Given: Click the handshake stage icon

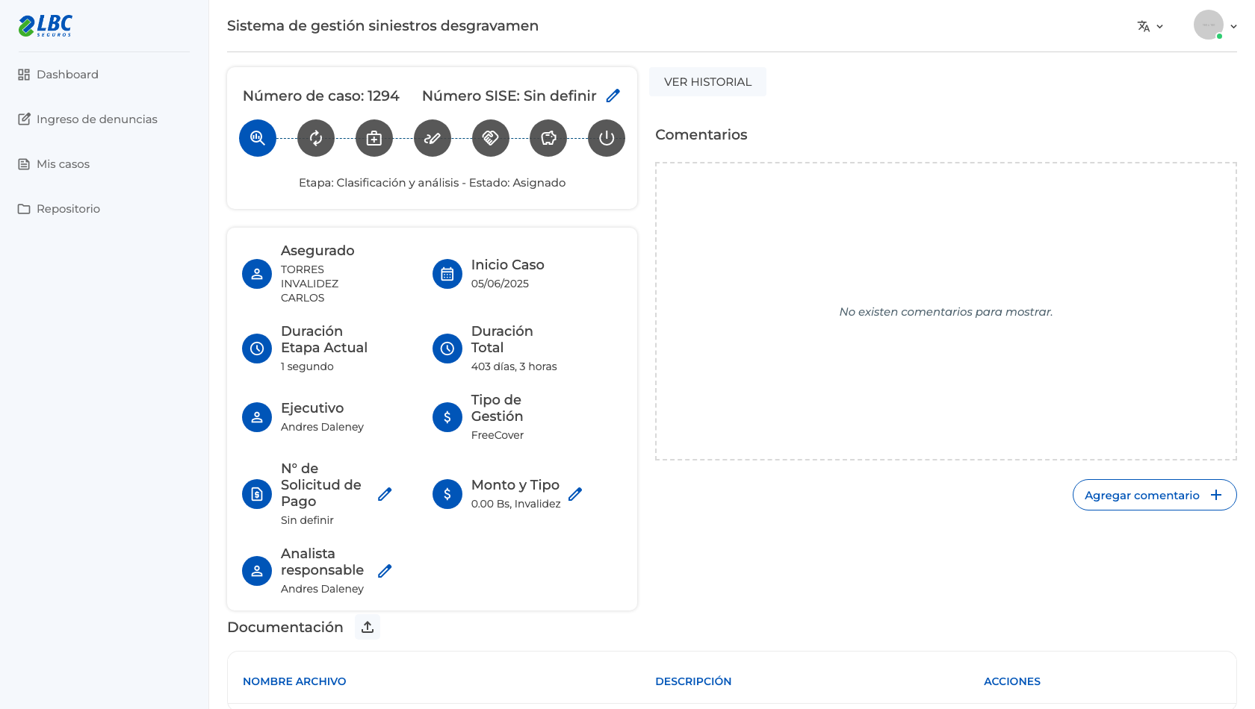Looking at the screenshot, I should pos(491,138).
